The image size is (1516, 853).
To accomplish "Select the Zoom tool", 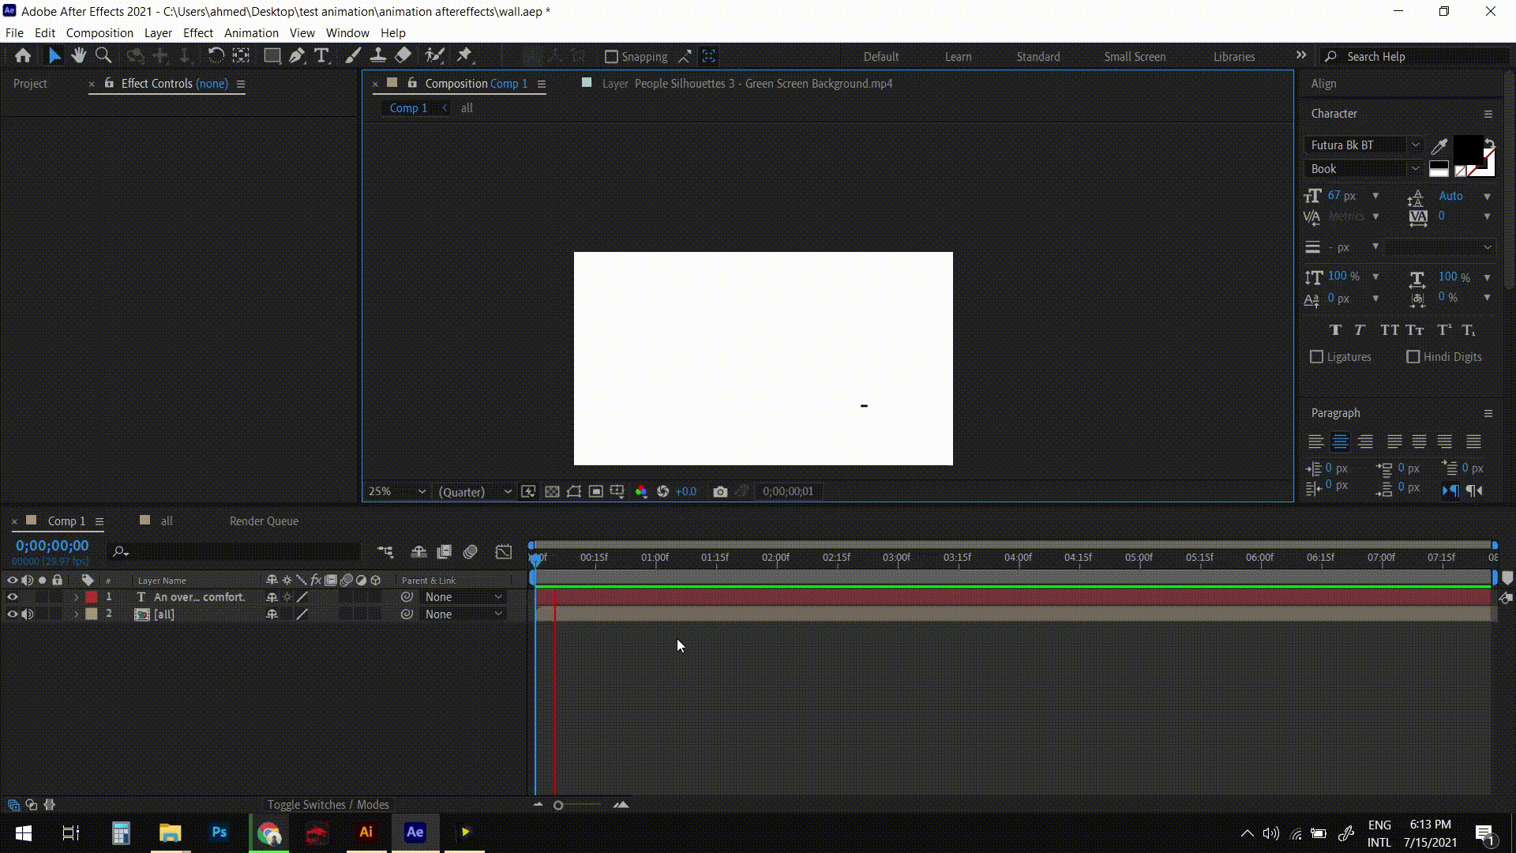I will point(103,56).
